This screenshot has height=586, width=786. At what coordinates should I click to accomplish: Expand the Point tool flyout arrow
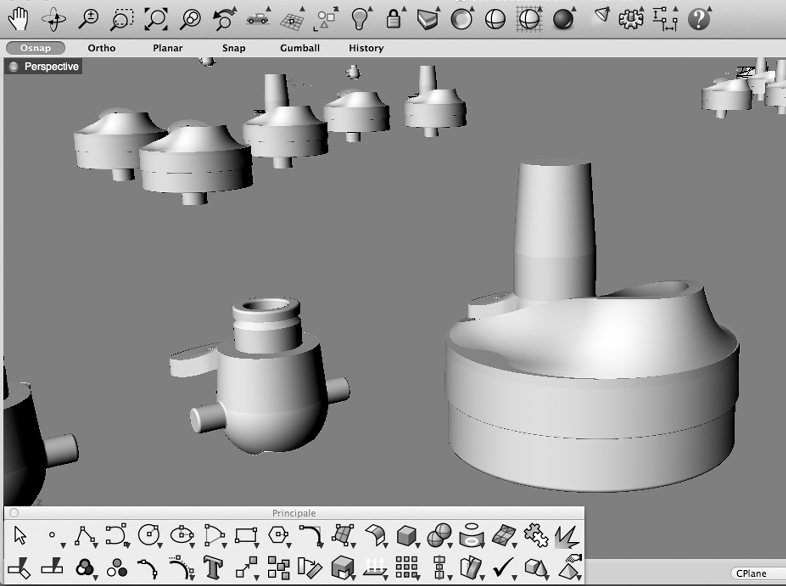tap(63, 545)
